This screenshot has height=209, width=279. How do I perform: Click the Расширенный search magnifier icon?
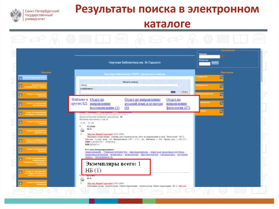(x=221, y=86)
